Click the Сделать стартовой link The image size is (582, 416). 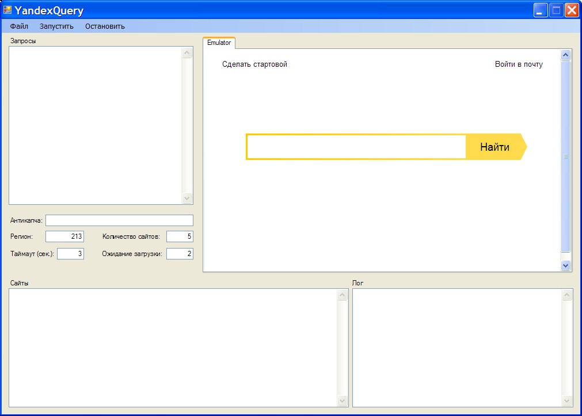click(254, 64)
